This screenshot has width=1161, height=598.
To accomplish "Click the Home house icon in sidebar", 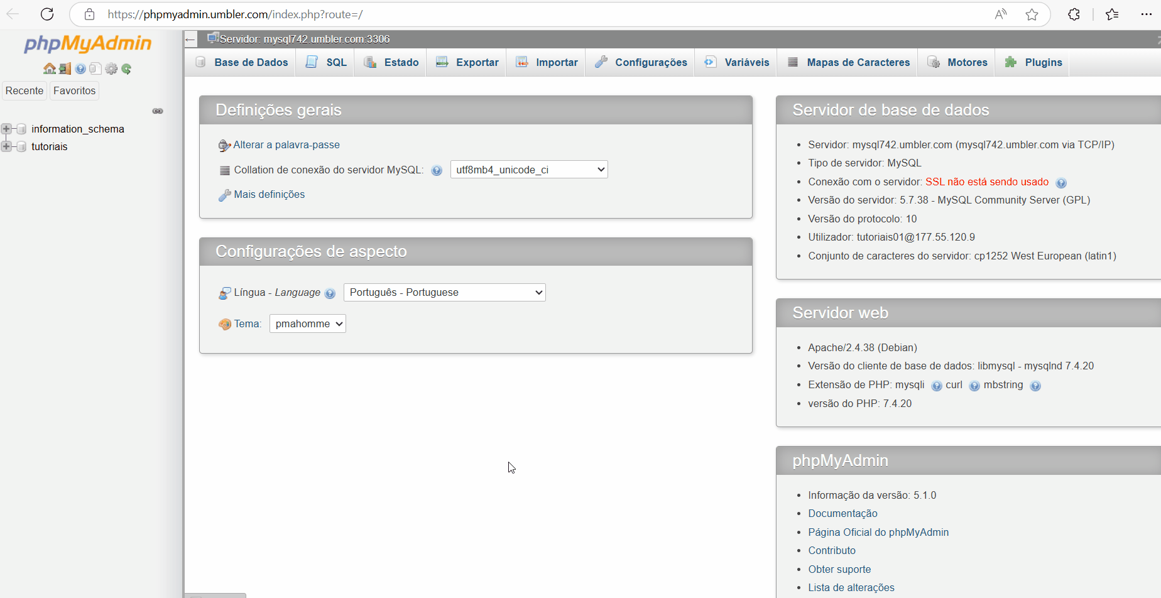I will [x=49, y=68].
